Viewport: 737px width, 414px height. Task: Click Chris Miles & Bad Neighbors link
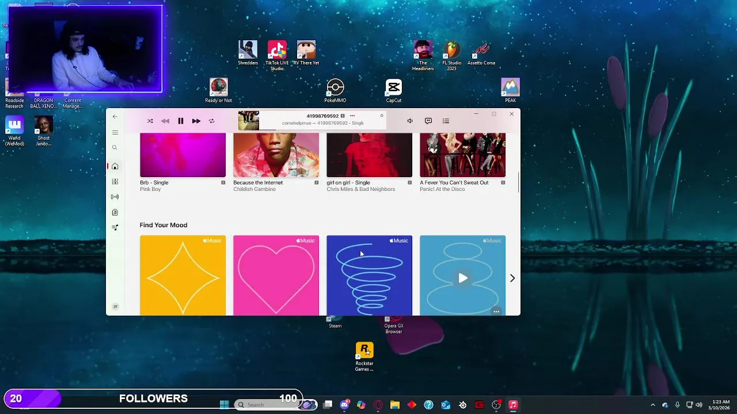coord(360,189)
